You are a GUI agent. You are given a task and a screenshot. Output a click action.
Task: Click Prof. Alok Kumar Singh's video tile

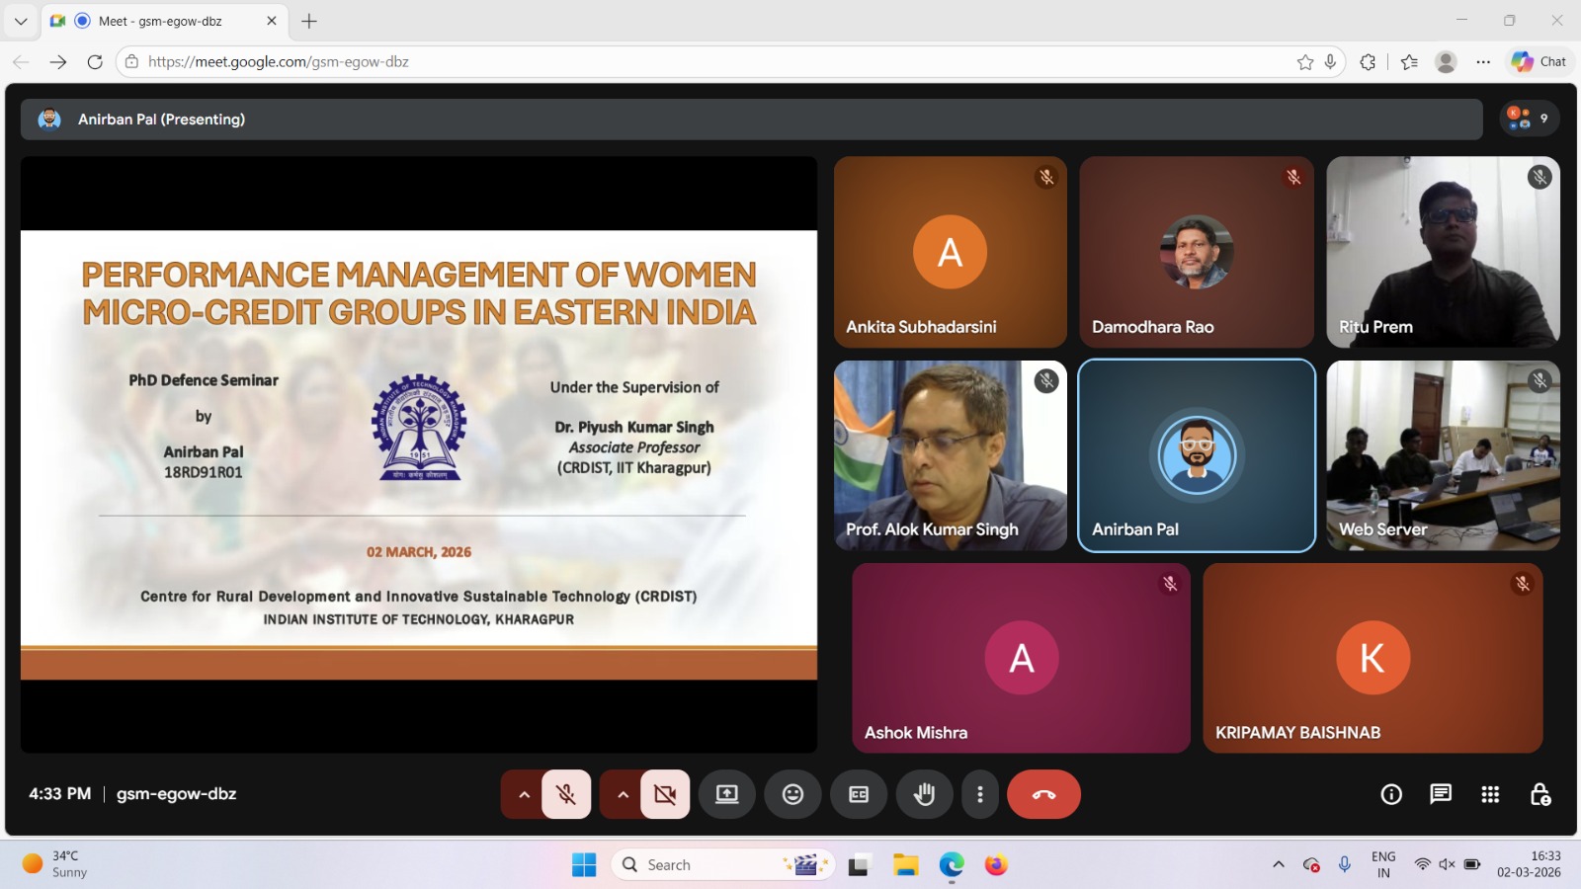tap(950, 455)
